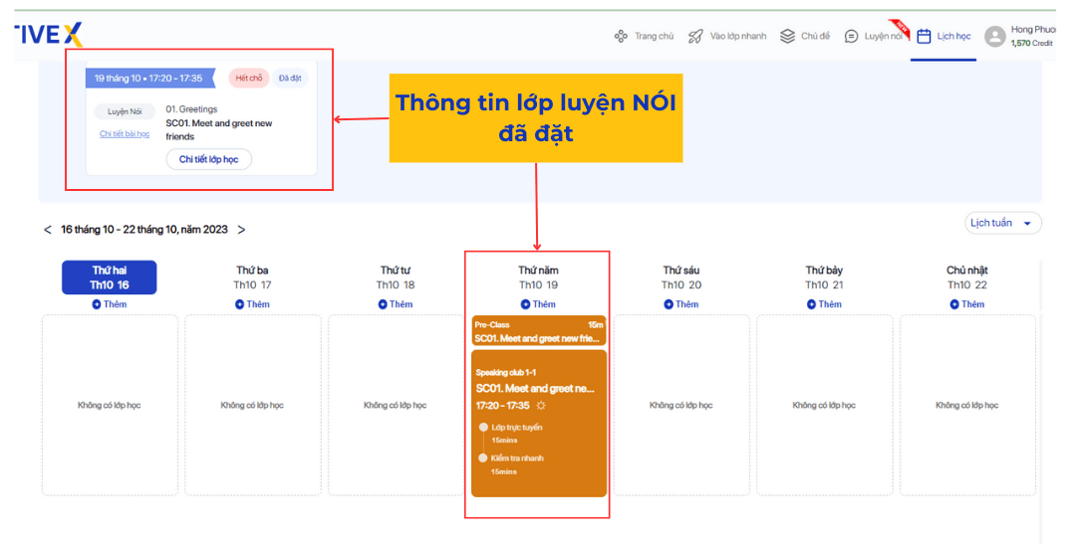
Task: Go to next week arrow
Action: 241,230
